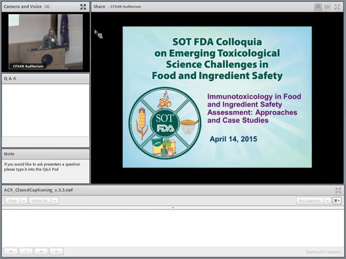Select the CFSAN Auditorium camera video
The width and height of the screenshot is (346, 259).
pos(45,42)
